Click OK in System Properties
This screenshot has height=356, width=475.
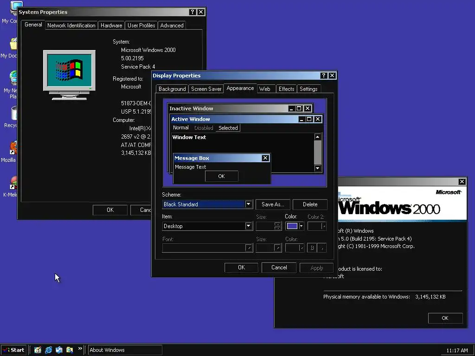(x=110, y=210)
